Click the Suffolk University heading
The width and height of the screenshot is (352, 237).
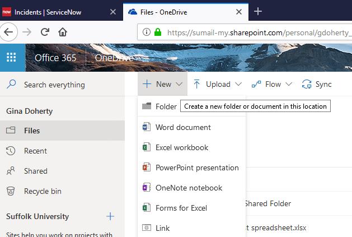tap(37, 216)
